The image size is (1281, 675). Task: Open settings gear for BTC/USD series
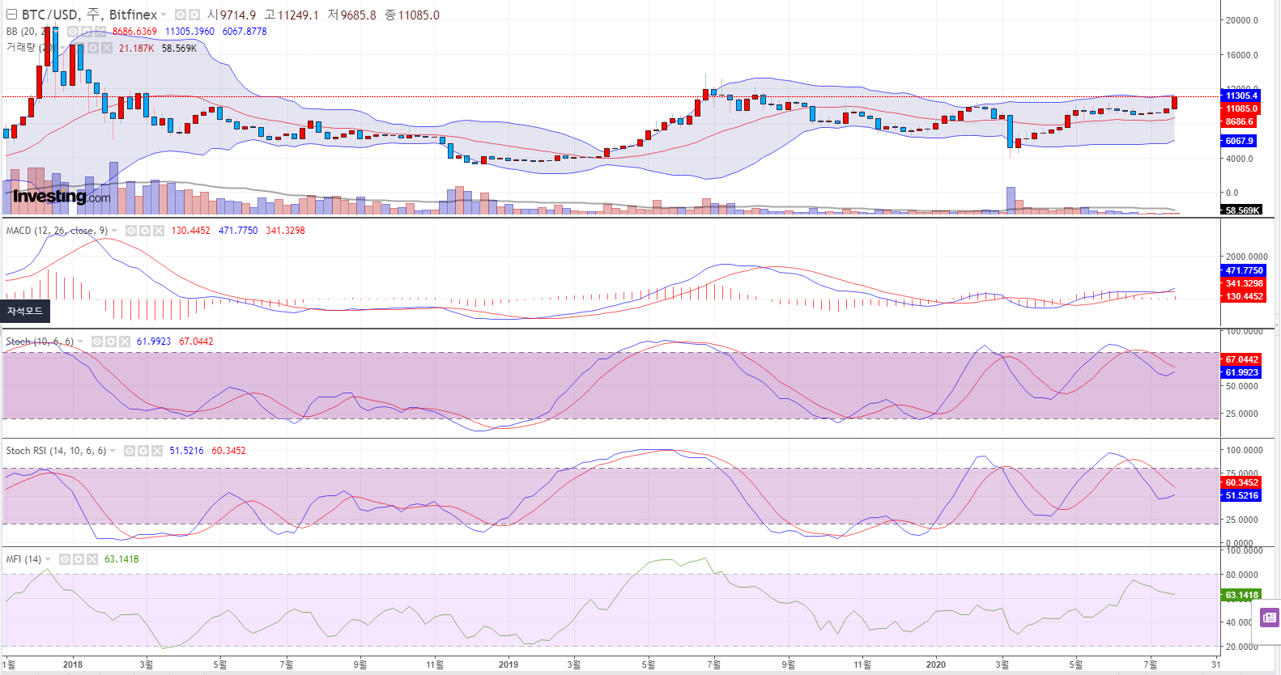click(x=194, y=15)
